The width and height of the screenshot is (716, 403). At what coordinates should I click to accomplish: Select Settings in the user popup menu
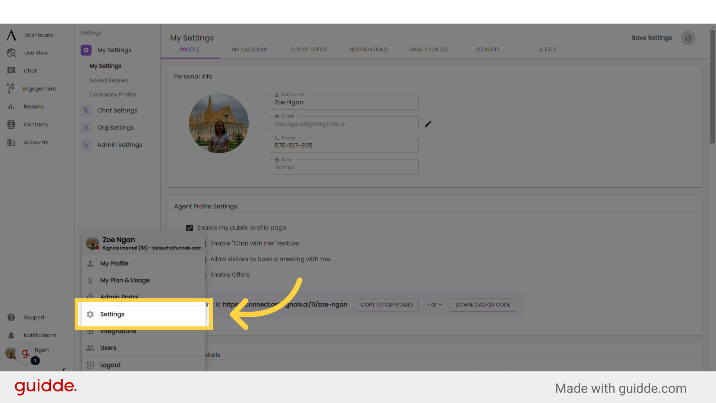(x=144, y=314)
